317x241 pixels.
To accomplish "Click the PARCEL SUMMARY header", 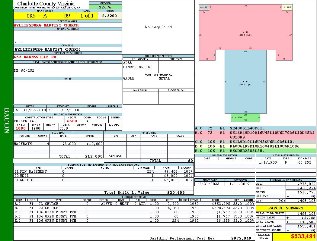I will [286, 208].
